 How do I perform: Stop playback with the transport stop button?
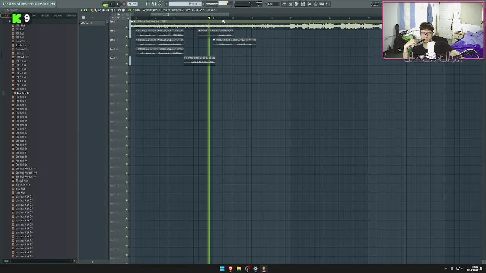(117, 4)
